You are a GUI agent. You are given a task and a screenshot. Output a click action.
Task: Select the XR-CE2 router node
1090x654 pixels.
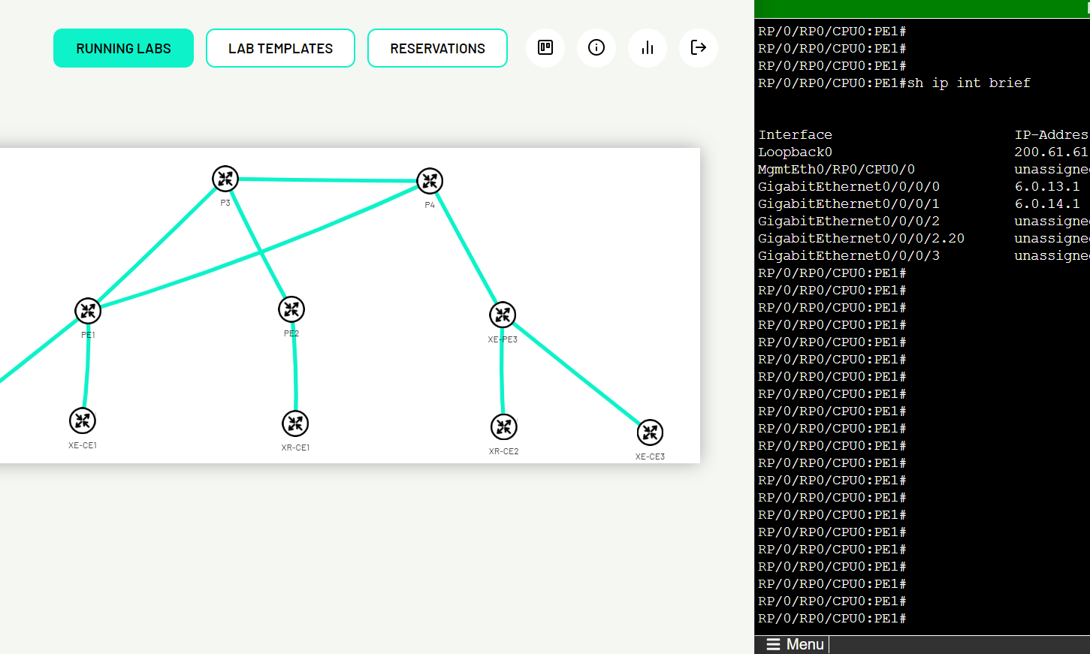pos(504,427)
